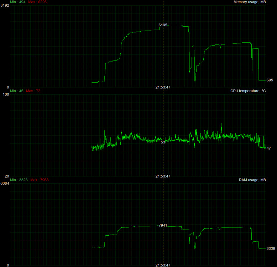The width and height of the screenshot is (277, 267).
Task: Click the RAM usage Max : 7968 label
Action: [x=40, y=180]
